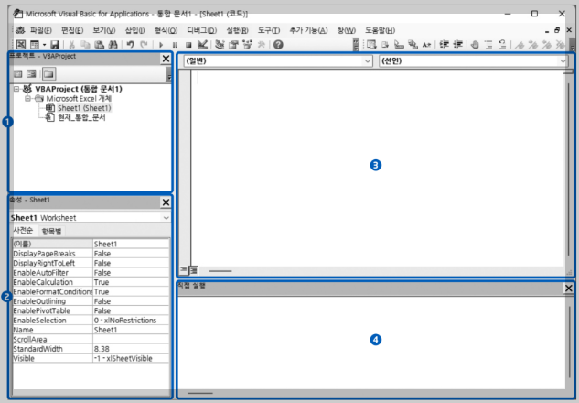Click the Break pause icon
This screenshot has height=403, width=579.
coord(175,45)
